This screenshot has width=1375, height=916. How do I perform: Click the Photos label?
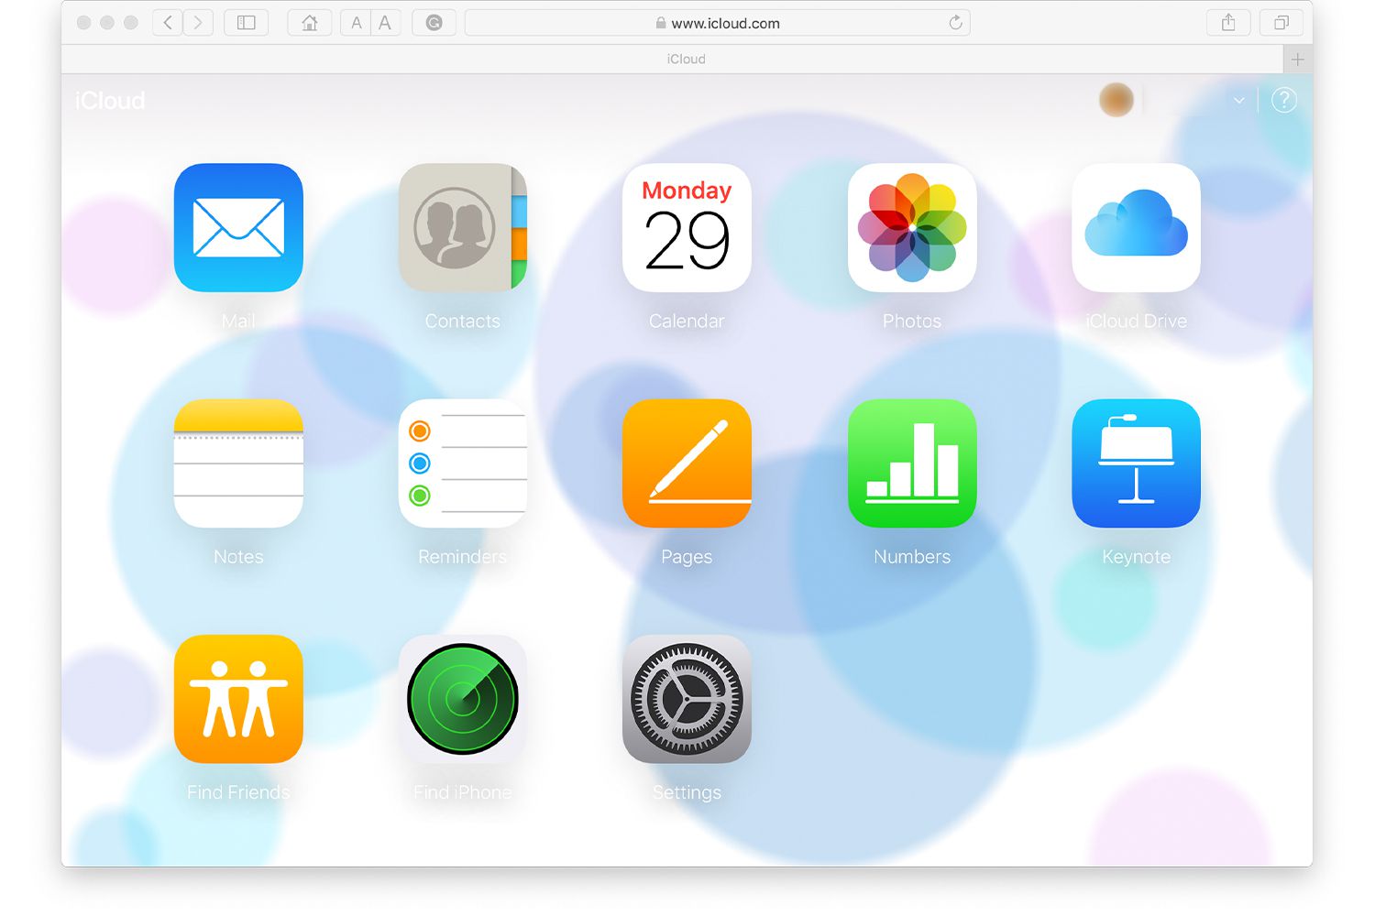(912, 322)
